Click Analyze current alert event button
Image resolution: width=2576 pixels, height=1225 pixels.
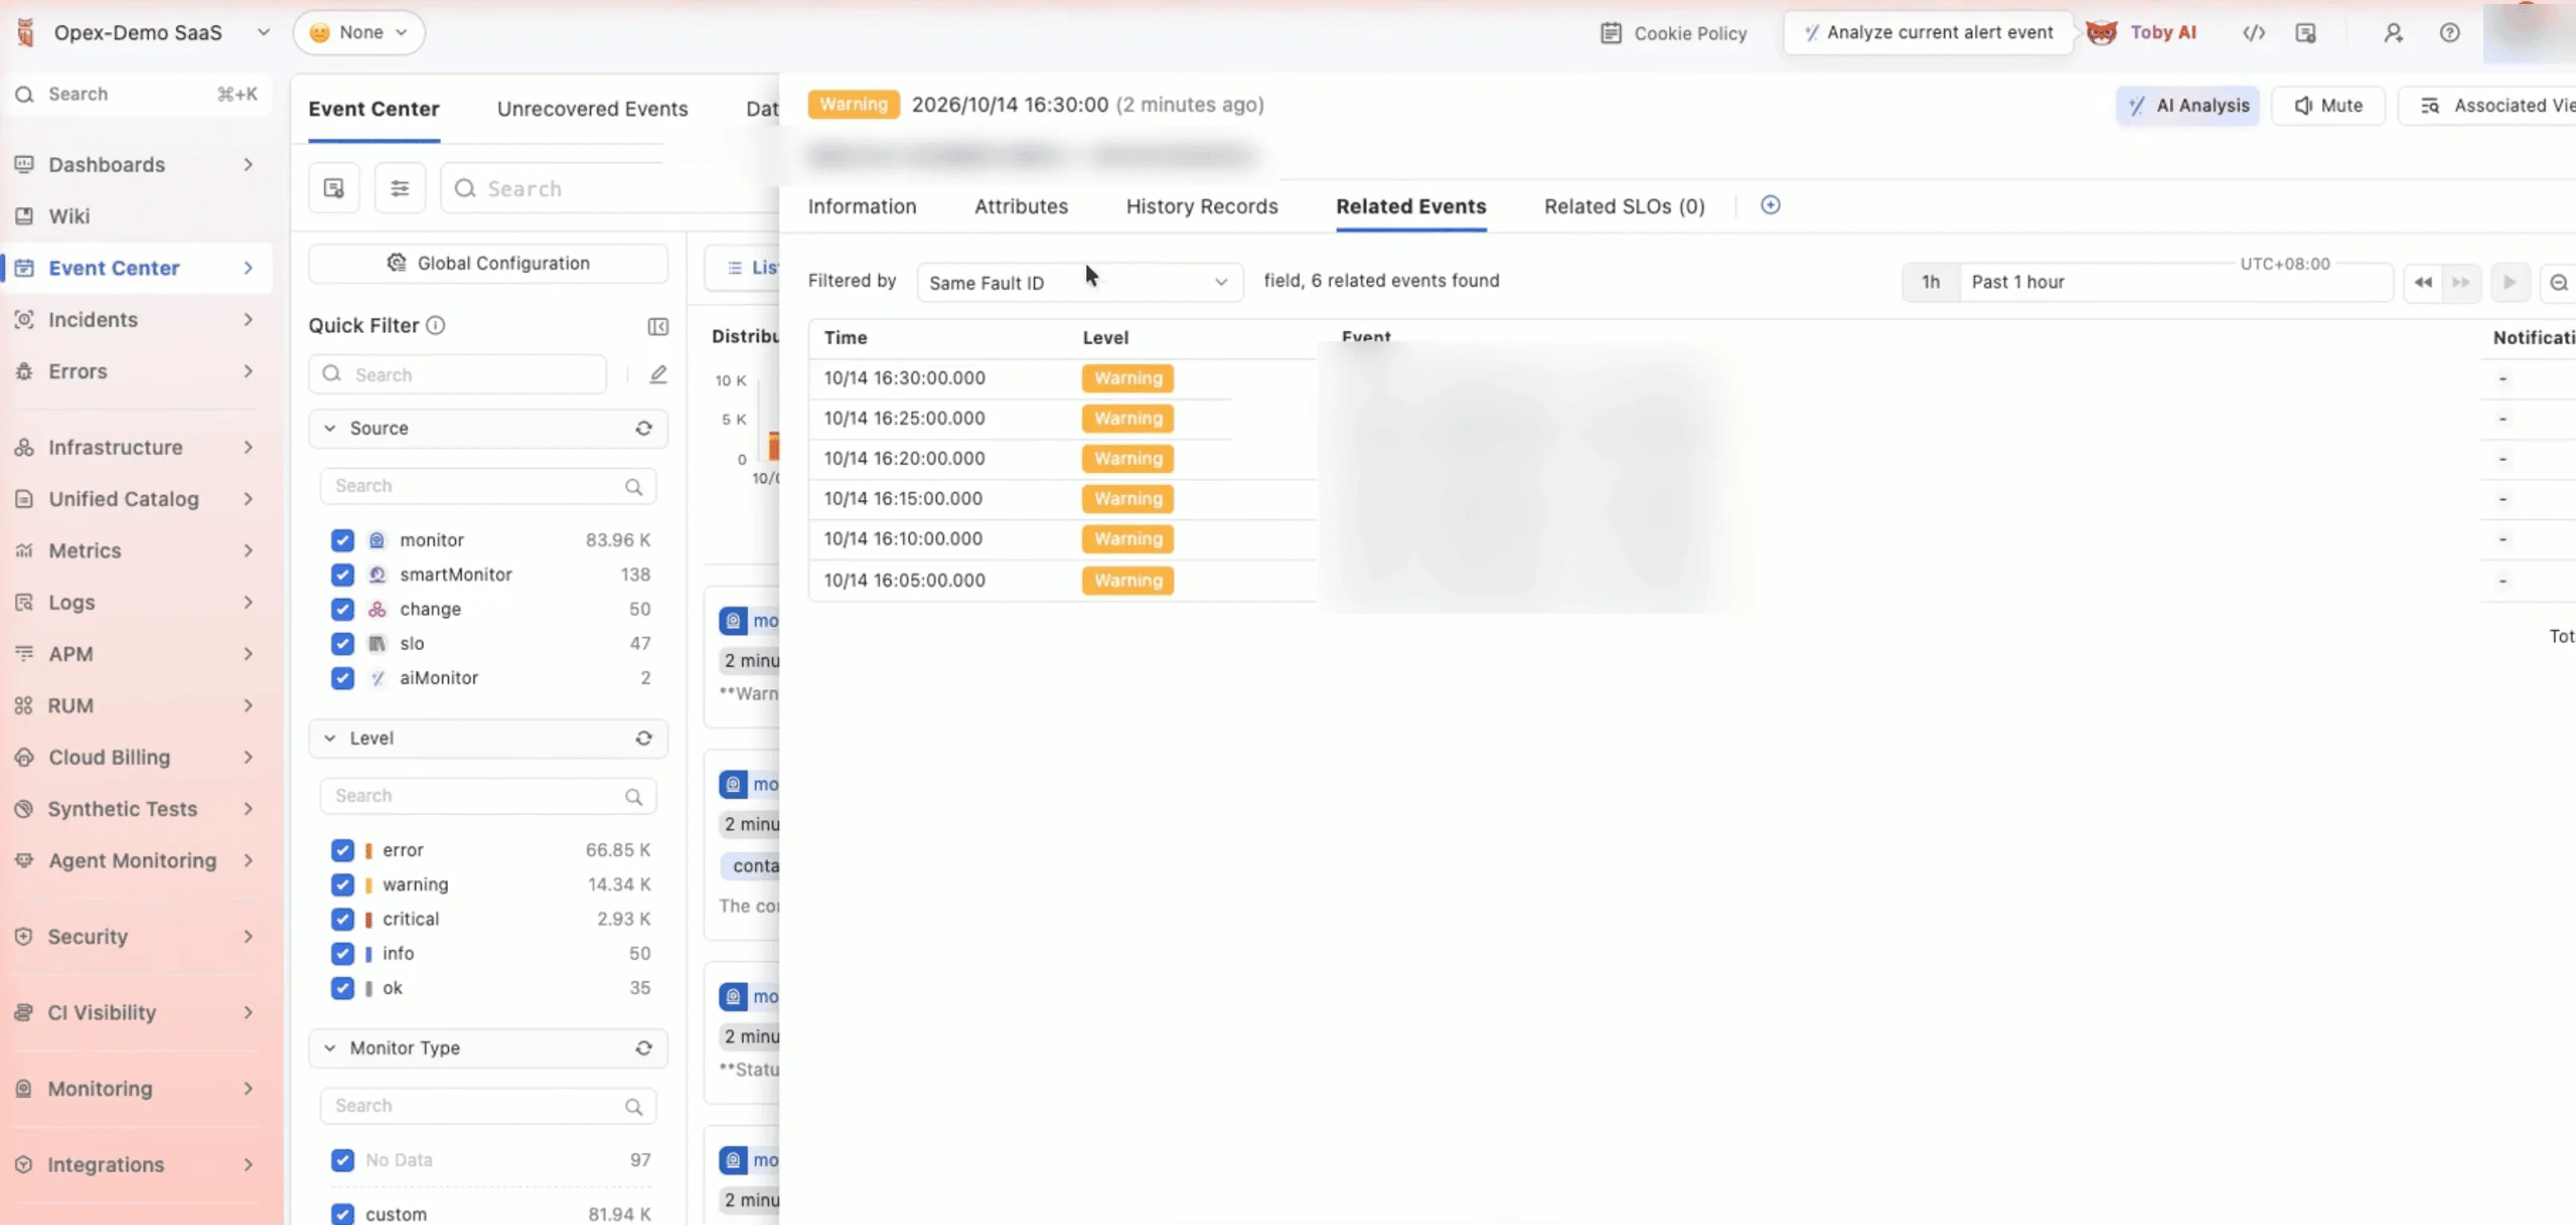tap(1928, 32)
